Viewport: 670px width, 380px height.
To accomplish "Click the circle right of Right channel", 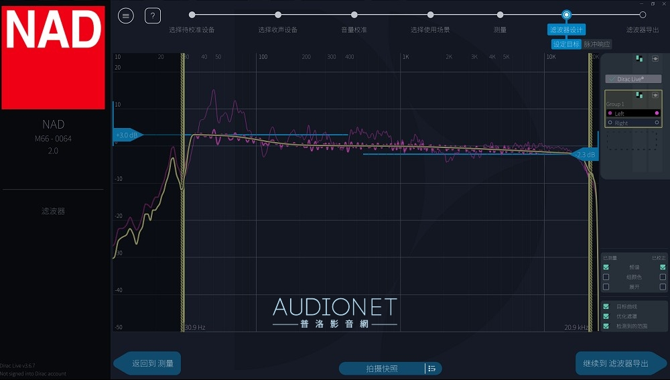I will click(x=657, y=123).
